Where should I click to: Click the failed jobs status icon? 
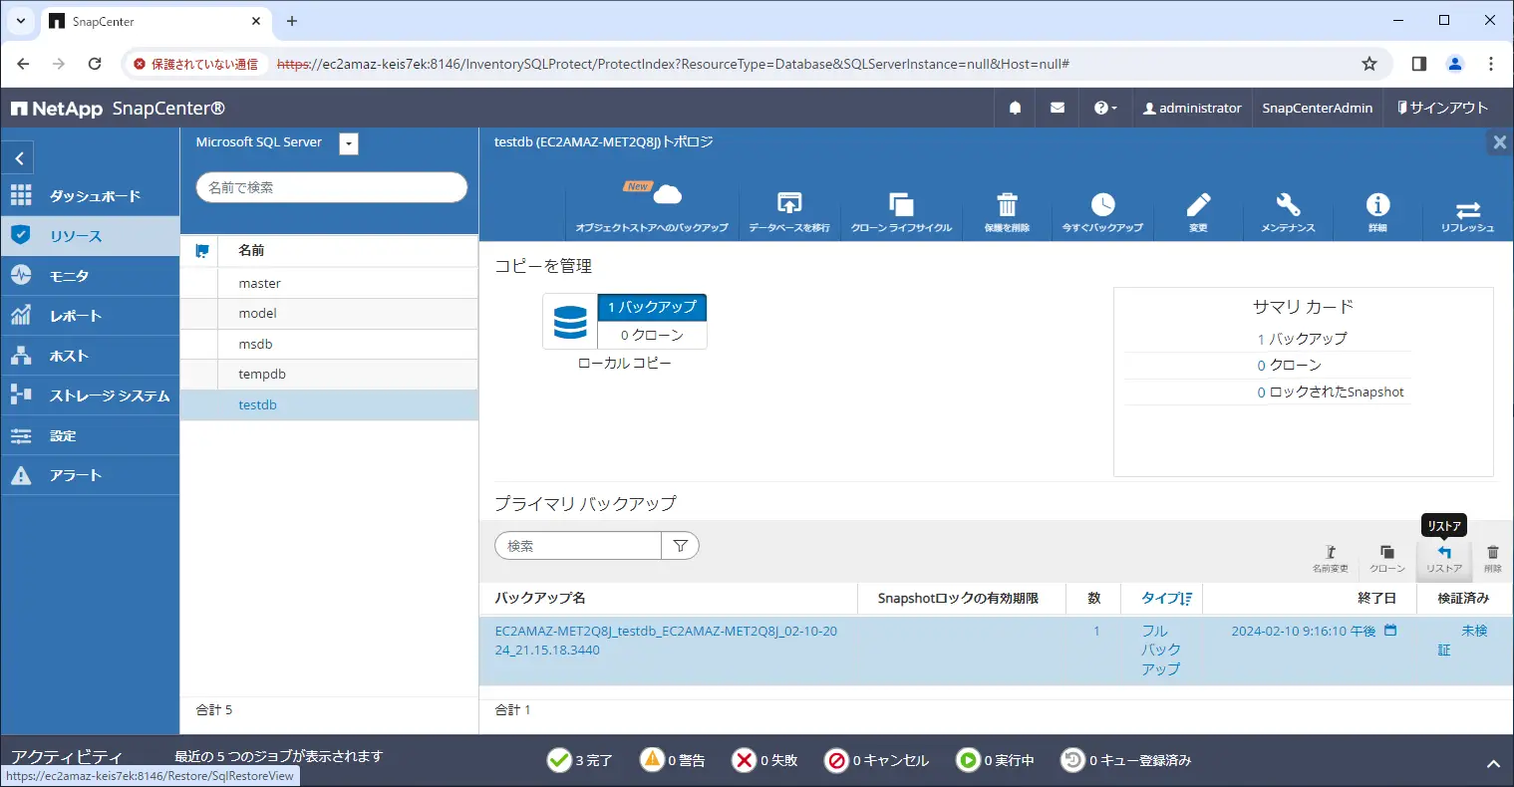point(744,760)
